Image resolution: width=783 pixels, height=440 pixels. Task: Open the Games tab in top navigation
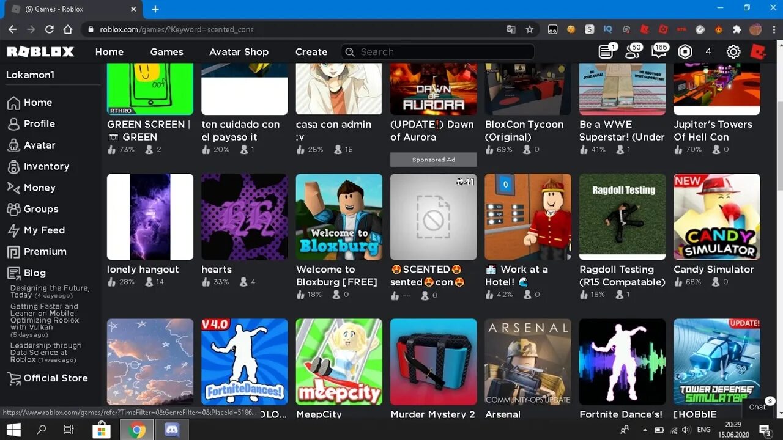167,52
